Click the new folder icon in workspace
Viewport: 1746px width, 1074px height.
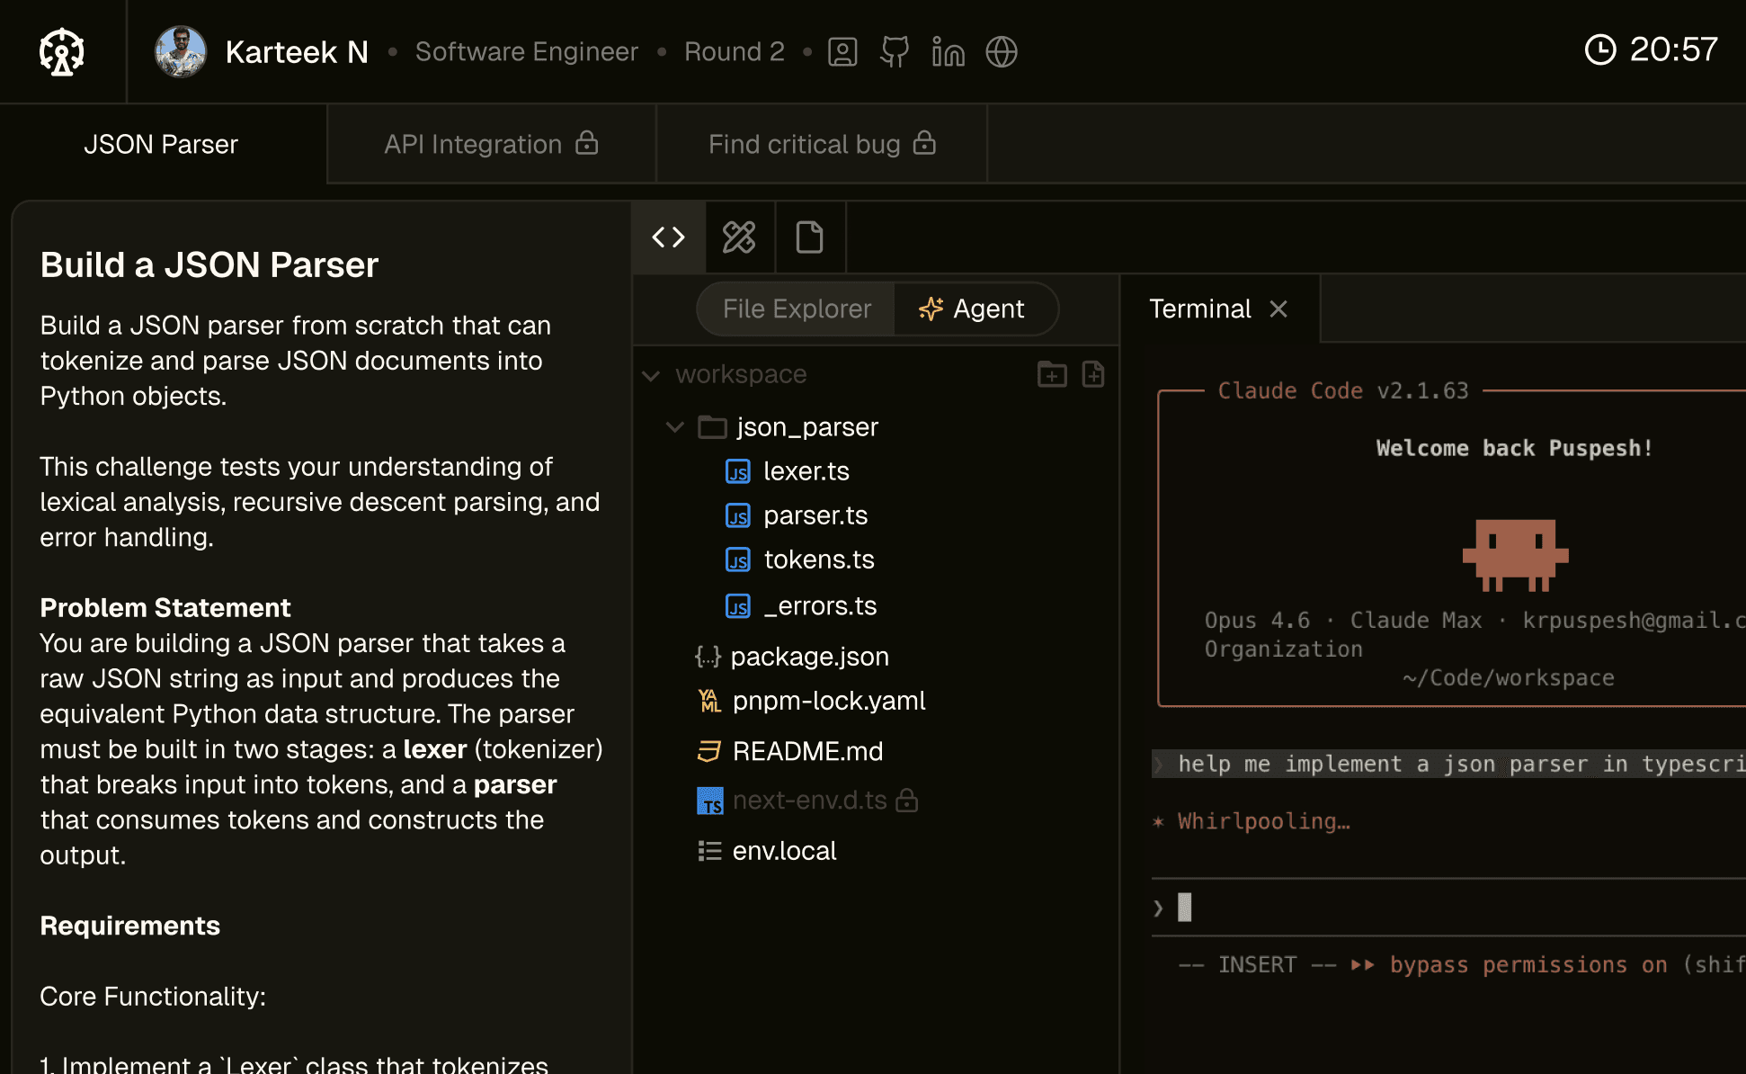pyautogui.click(x=1051, y=374)
